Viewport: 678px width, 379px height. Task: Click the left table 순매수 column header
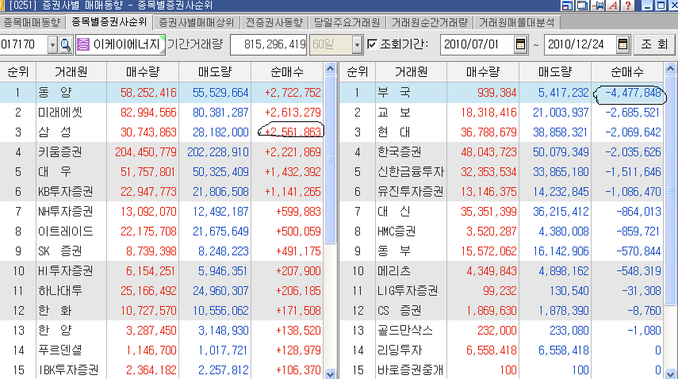pos(287,72)
